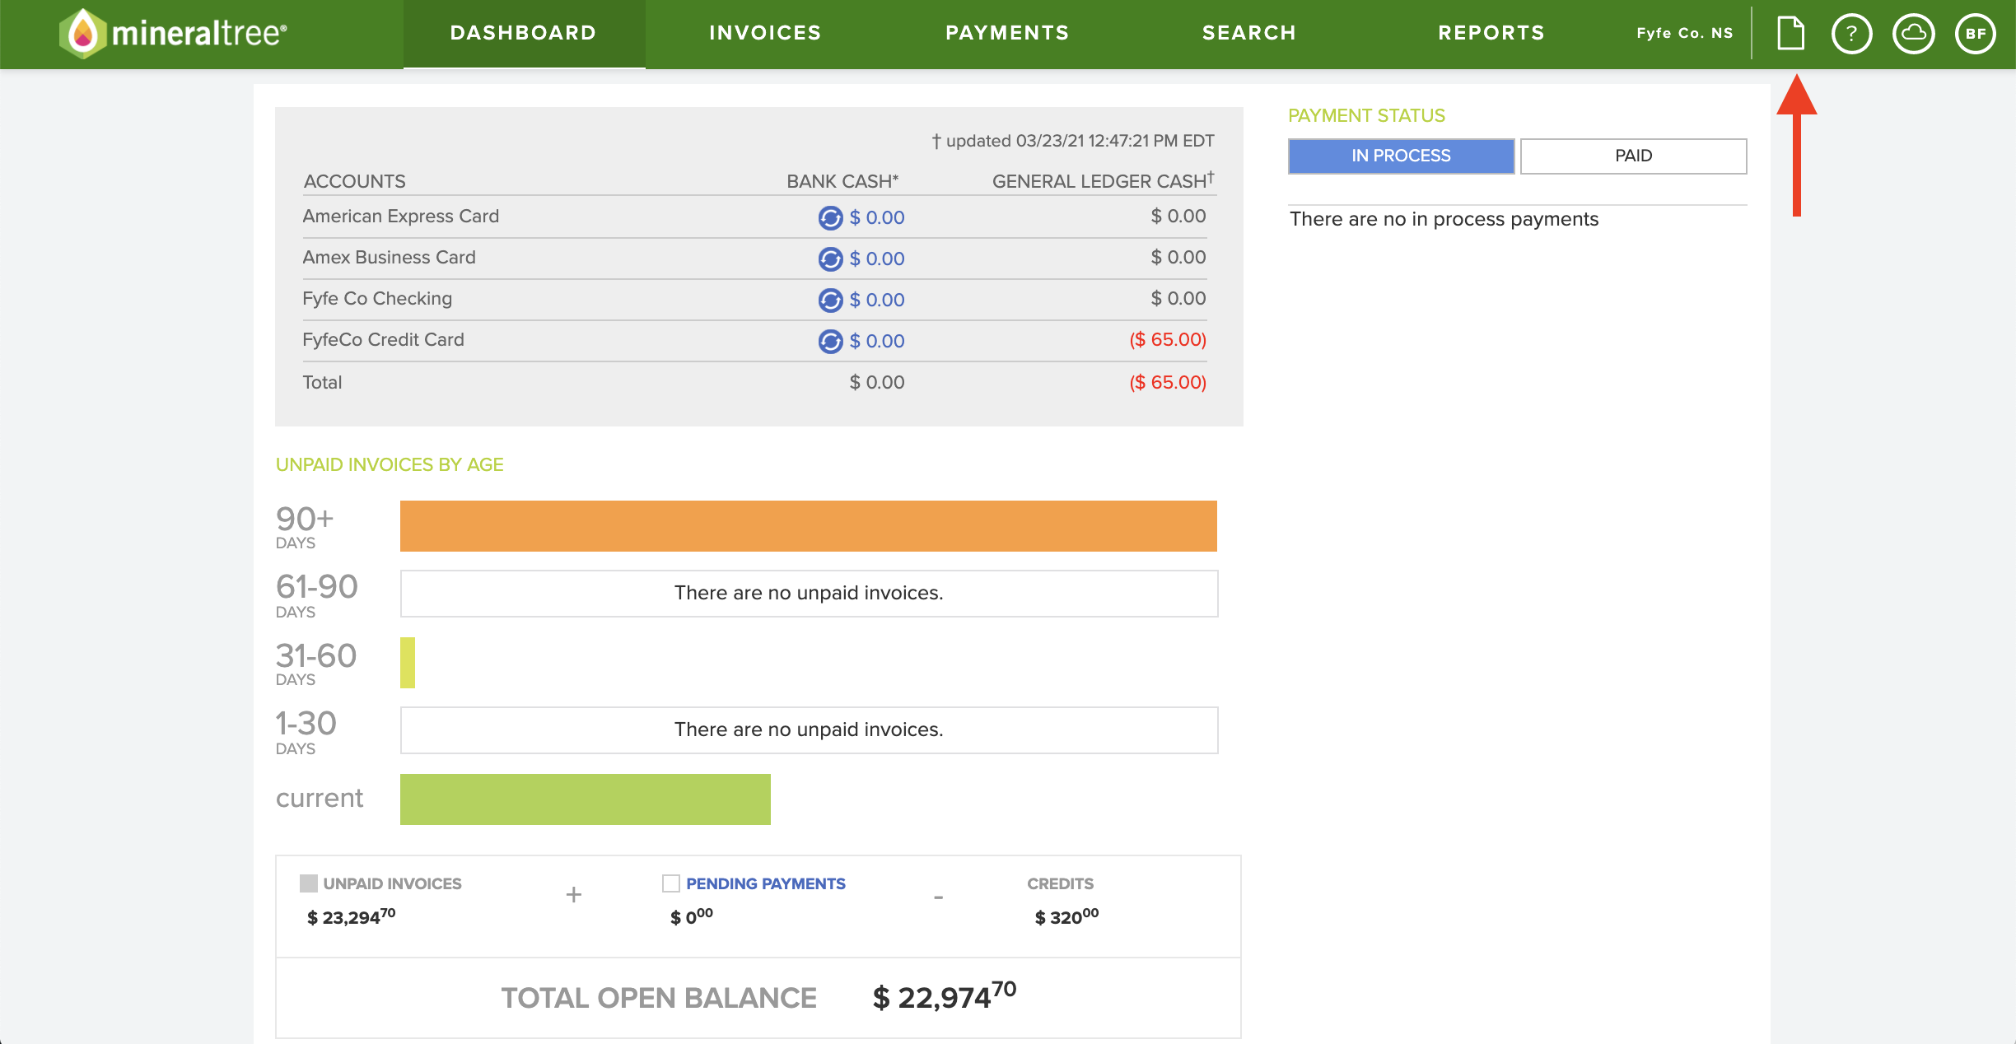Click the green current invoices bar

(586, 799)
